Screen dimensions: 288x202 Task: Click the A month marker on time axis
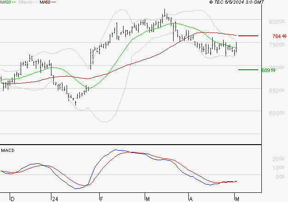pyautogui.click(x=191, y=199)
